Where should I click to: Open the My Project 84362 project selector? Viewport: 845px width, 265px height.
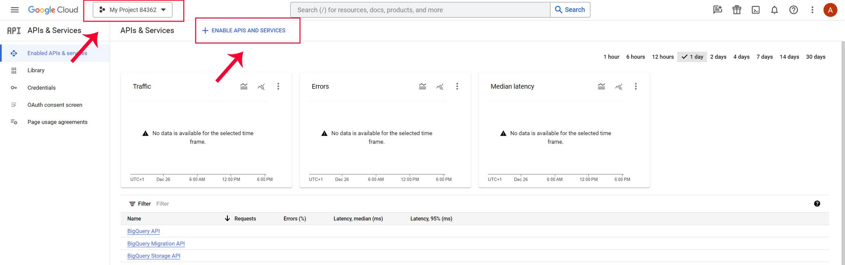click(x=133, y=10)
